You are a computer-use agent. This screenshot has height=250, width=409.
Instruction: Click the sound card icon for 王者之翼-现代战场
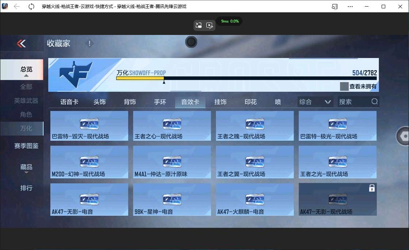point(255,162)
